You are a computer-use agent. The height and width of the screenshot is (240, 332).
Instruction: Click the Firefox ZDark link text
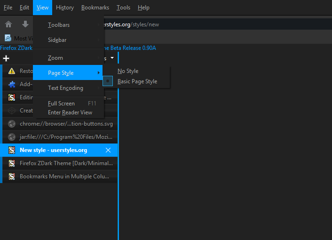coord(16,48)
